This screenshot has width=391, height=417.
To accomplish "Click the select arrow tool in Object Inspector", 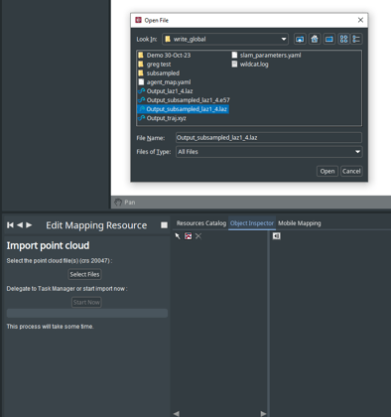I will click(x=178, y=236).
